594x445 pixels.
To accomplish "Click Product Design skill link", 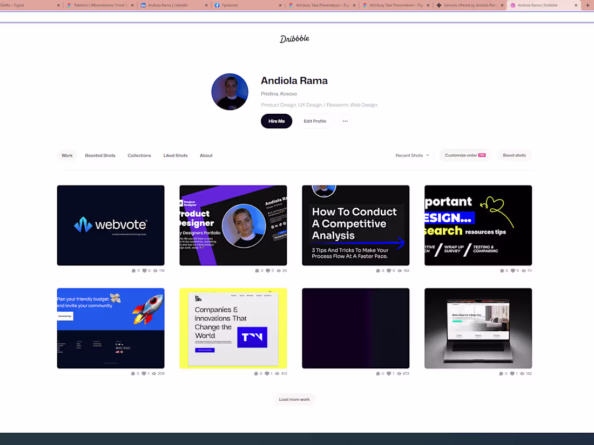I will pos(278,105).
